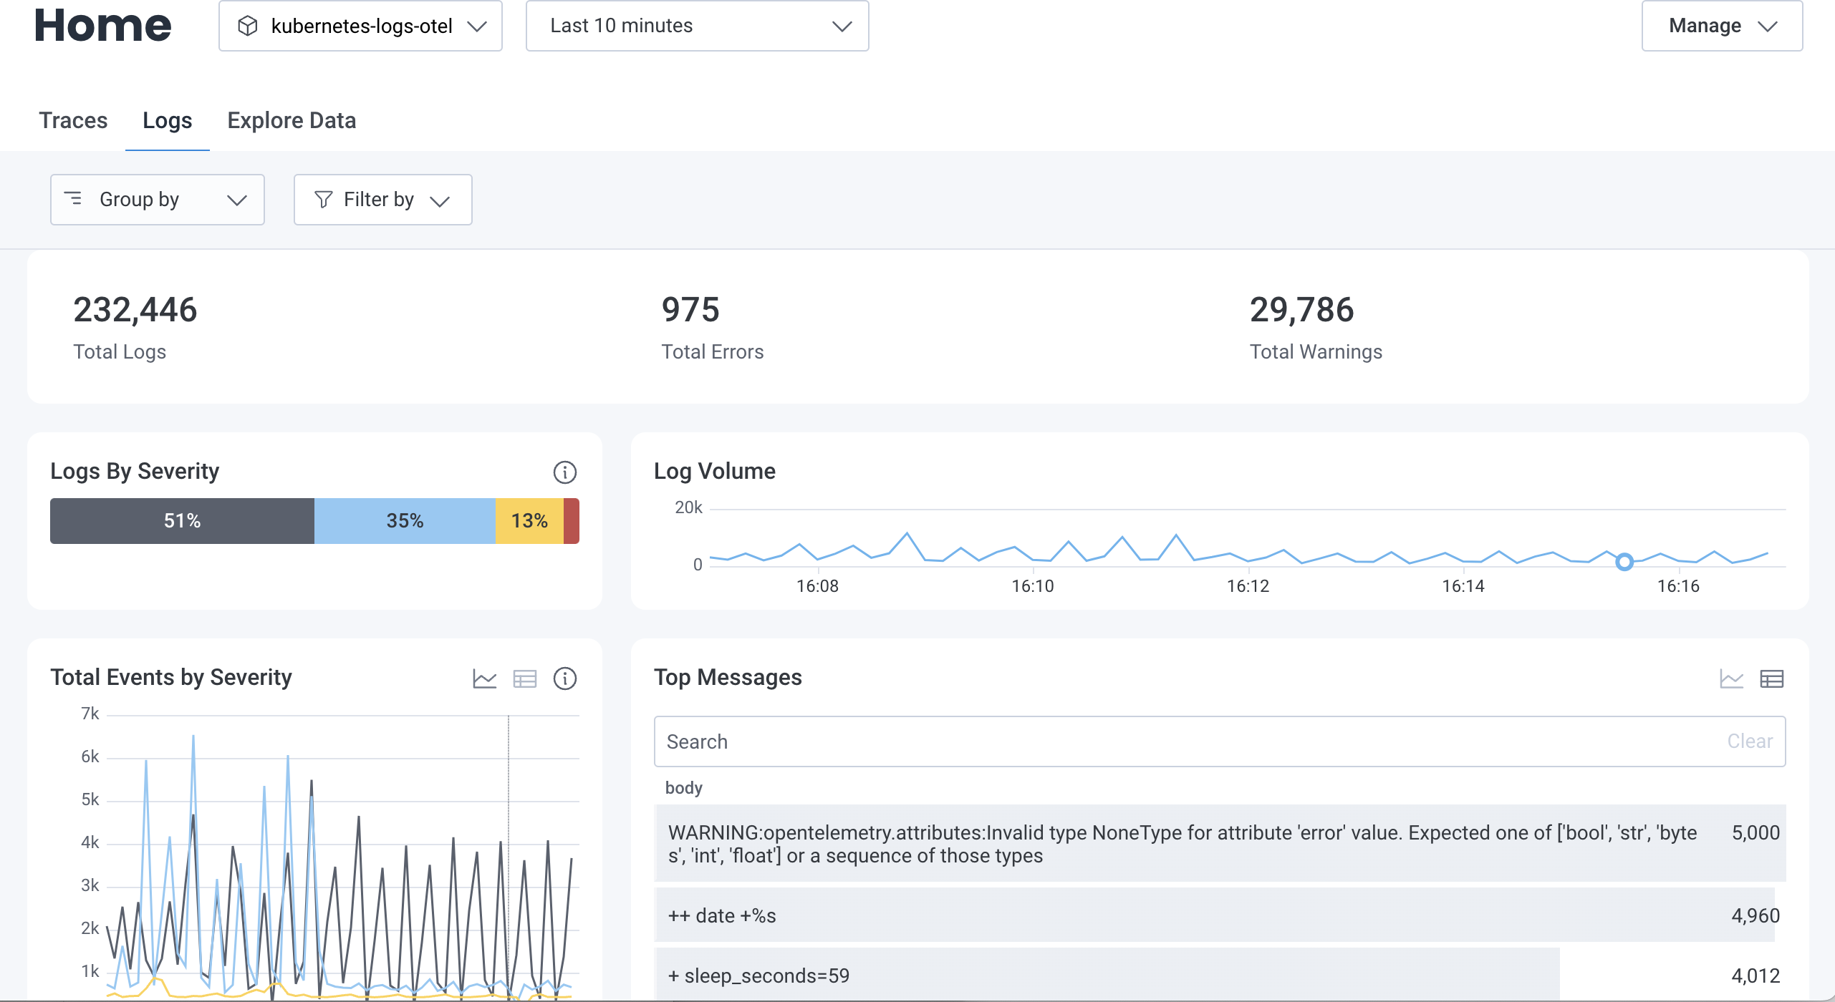Viewport: 1835px width, 1002px height.
Task: Switch to the Traces tab
Action: (x=73, y=120)
